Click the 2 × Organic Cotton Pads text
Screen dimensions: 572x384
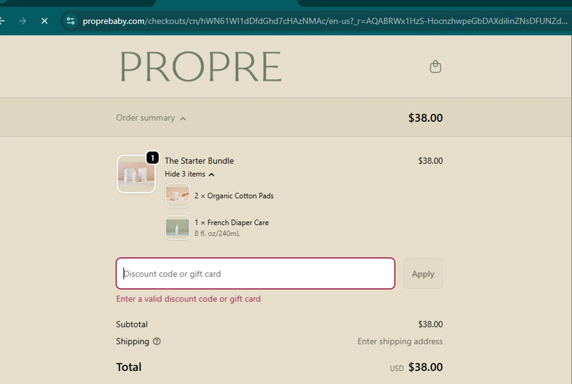[x=234, y=196]
